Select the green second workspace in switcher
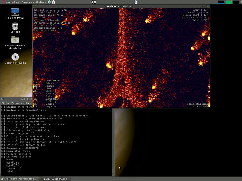The width and height of the screenshot is (242, 181). pos(229,2)
